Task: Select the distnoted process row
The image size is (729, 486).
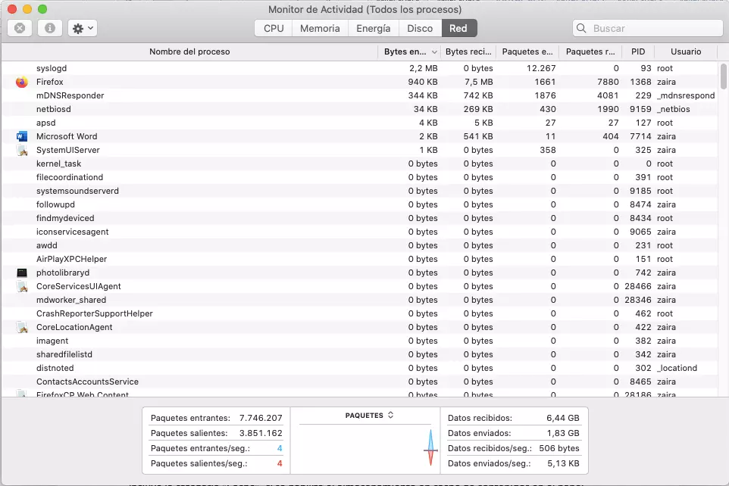Action: [360, 368]
